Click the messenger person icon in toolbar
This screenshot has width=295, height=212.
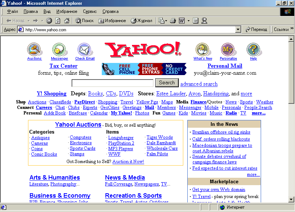tap(204, 21)
